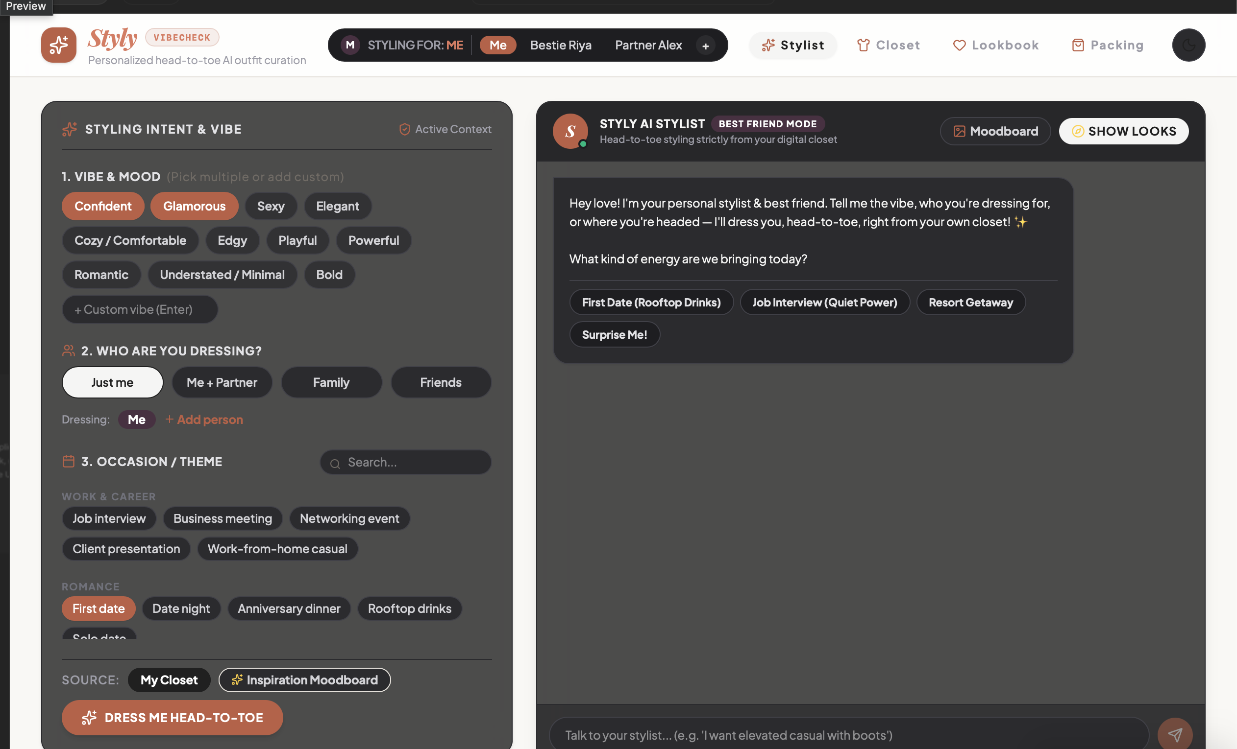
Task: Open the Closet tab
Action: click(888, 45)
